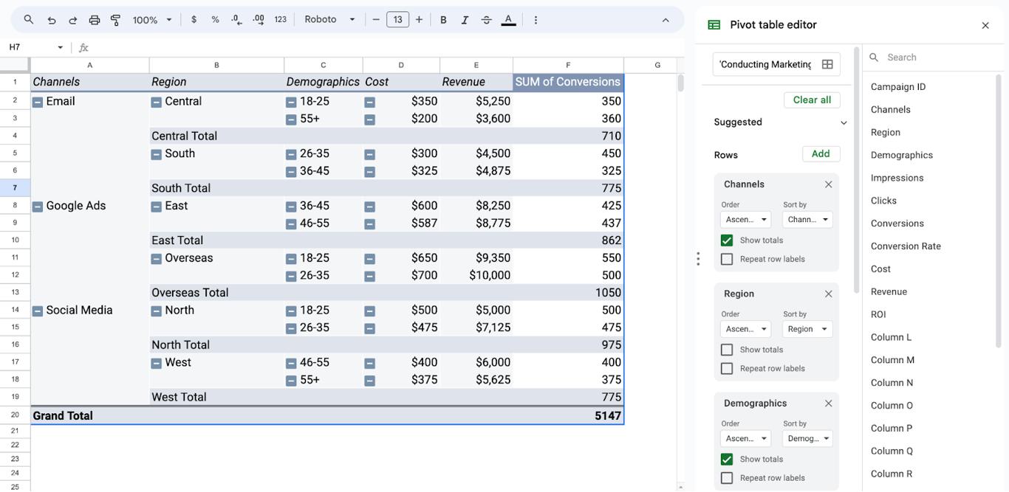
Task: Toggle bold formatting
Action: (443, 20)
